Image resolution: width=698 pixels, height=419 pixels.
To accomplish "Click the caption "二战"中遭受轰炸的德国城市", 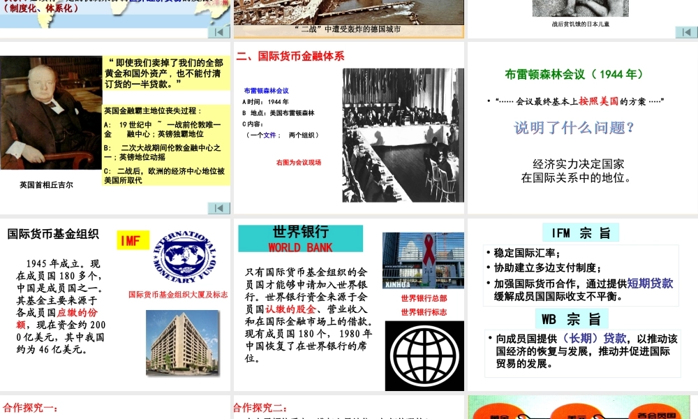I will point(348,29).
